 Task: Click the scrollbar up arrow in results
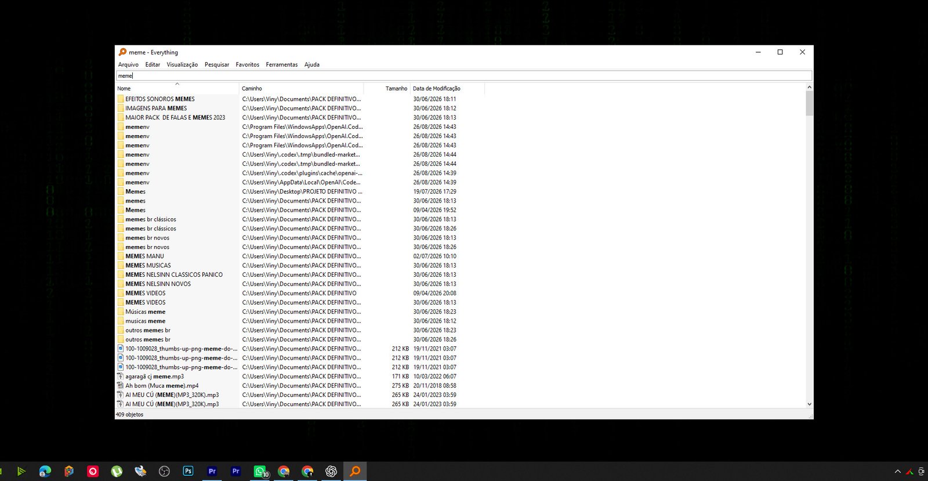809,87
